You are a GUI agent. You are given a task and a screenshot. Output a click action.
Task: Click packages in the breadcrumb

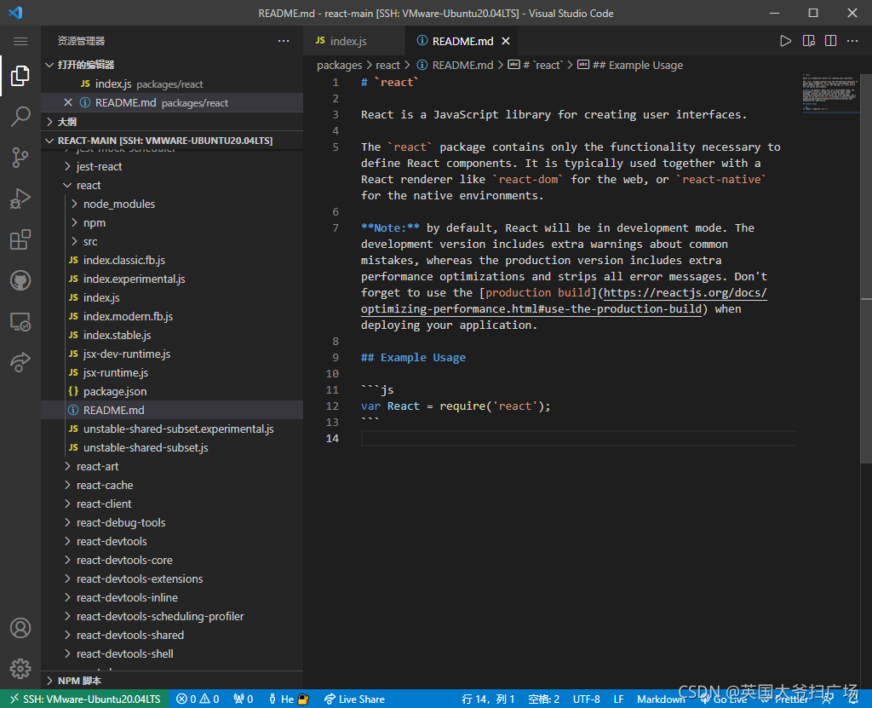point(339,65)
